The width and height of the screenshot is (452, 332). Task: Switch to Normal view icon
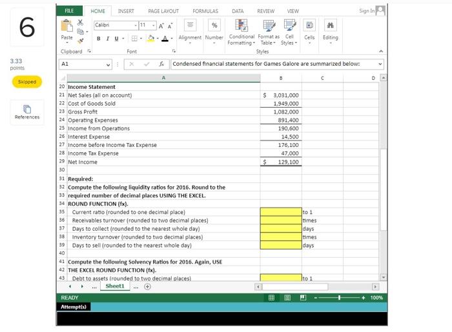271,298
